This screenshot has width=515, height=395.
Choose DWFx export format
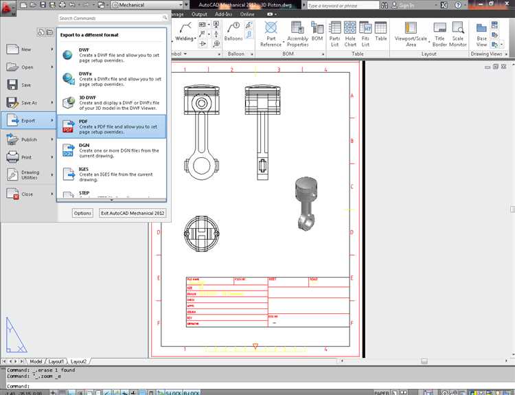point(112,79)
